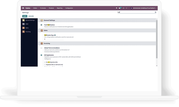
Task: Click the Notification Days help icon
Action: coord(55,35)
